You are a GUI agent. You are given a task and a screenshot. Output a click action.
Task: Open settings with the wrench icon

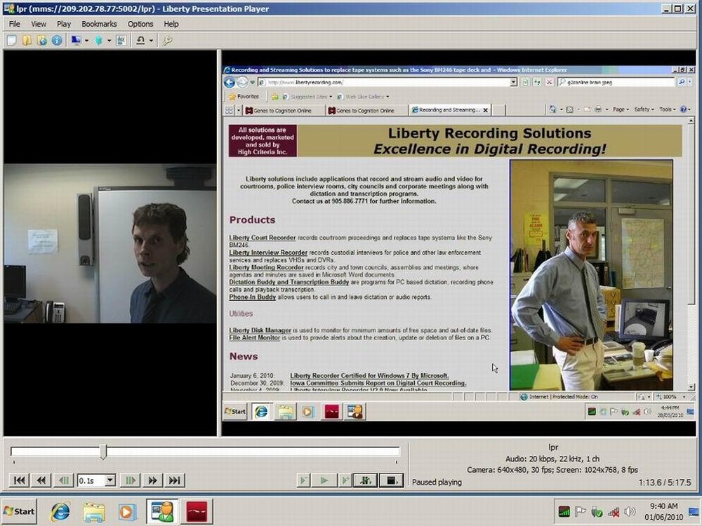(166, 40)
